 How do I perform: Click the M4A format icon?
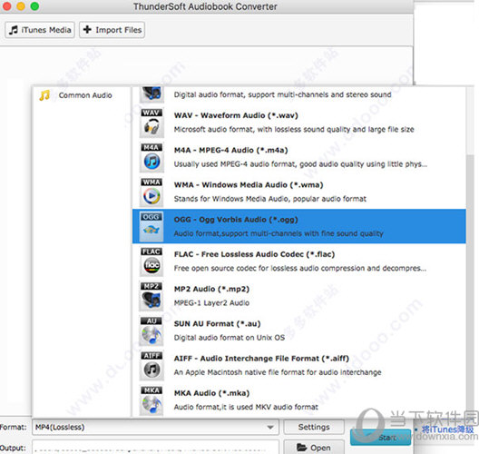pyautogui.click(x=152, y=157)
